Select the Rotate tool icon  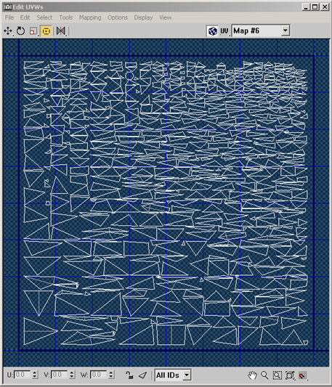click(21, 31)
